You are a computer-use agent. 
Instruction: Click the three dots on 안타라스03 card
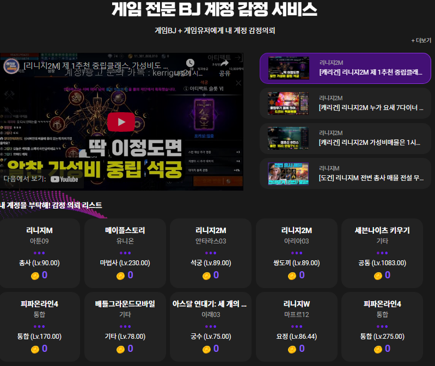(x=211, y=253)
